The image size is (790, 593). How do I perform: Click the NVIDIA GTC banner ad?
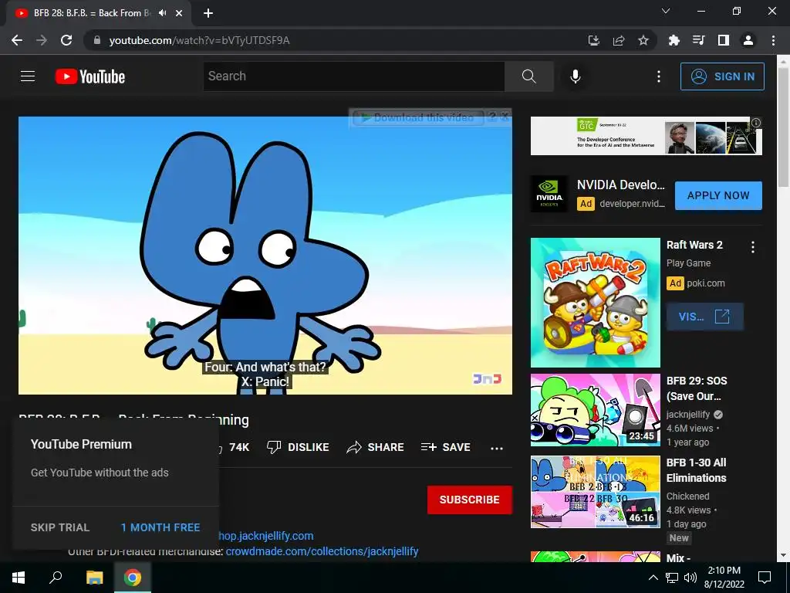point(646,136)
